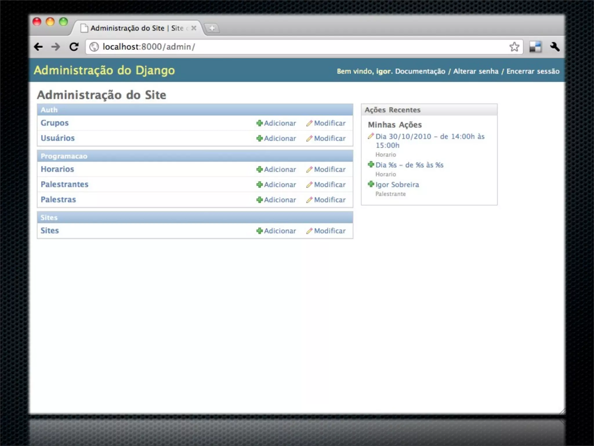The image size is (594, 446).
Task: Click the Ações Recentes panel header
Action: point(429,110)
